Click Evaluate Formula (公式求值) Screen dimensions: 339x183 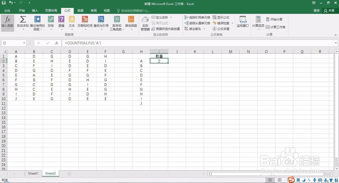pyautogui.click(x=221, y=29)
